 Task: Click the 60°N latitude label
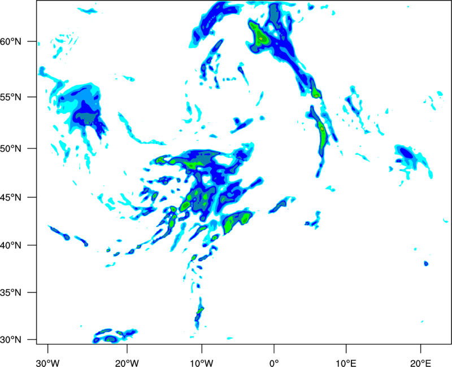point(11,42)
